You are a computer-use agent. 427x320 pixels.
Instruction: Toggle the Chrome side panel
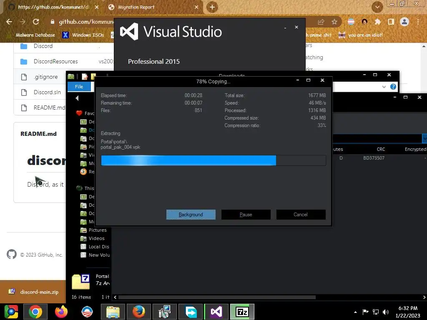pos(391,22)
